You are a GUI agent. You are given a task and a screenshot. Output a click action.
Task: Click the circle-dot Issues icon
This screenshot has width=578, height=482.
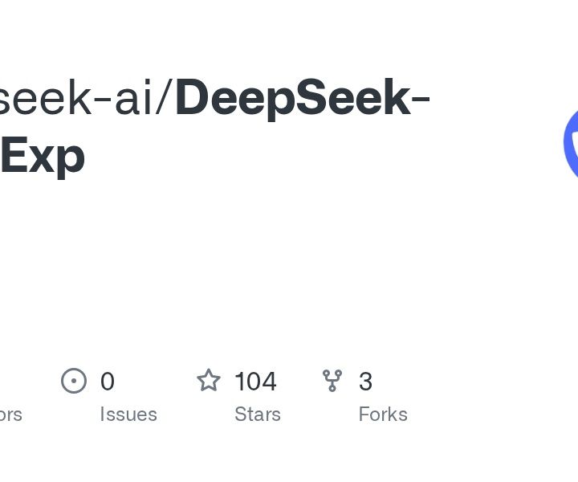click(x=74, y=381)
